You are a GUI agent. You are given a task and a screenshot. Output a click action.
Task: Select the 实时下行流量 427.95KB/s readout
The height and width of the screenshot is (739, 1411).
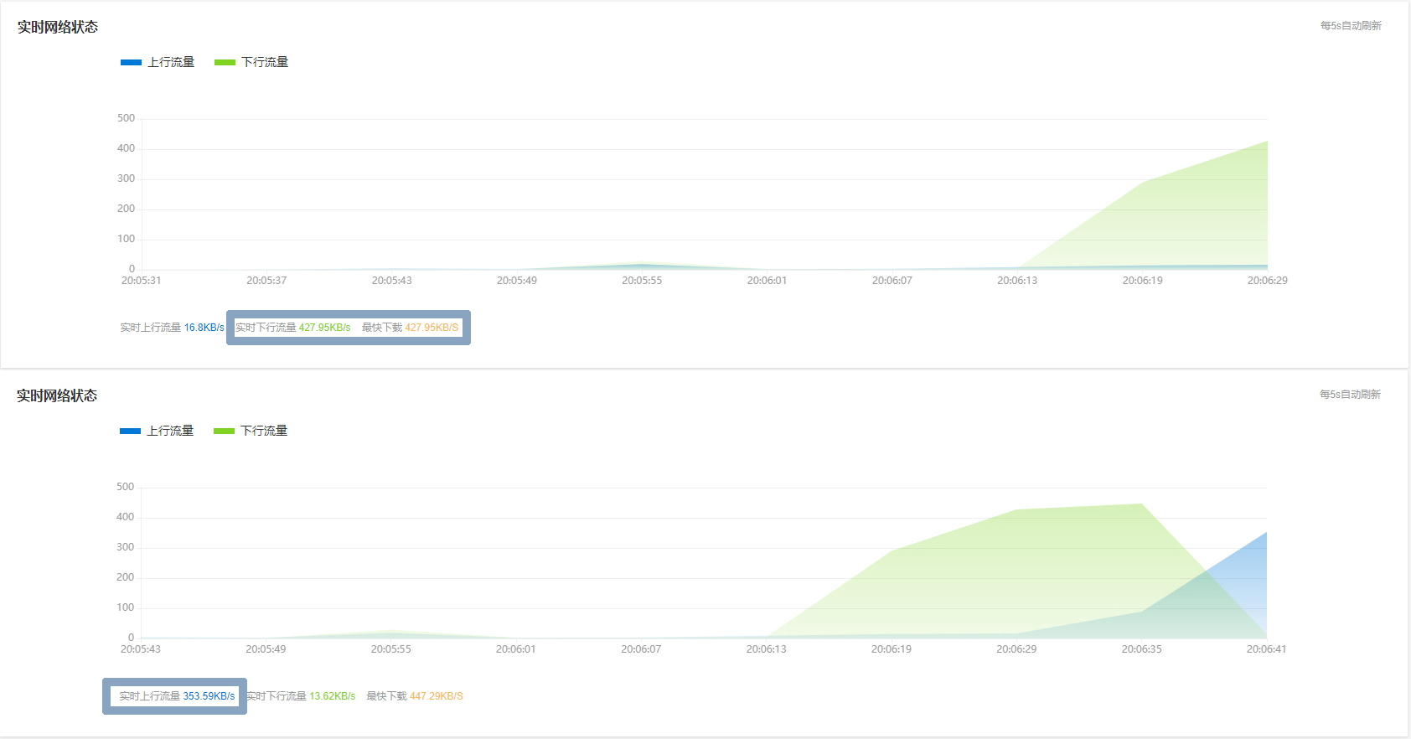pyautogui.click(x=292, y=328)
